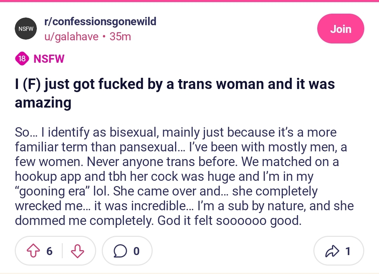Click the pink bar at page top
The height and width of the screenshot is (274, 379).
(189, 1)
